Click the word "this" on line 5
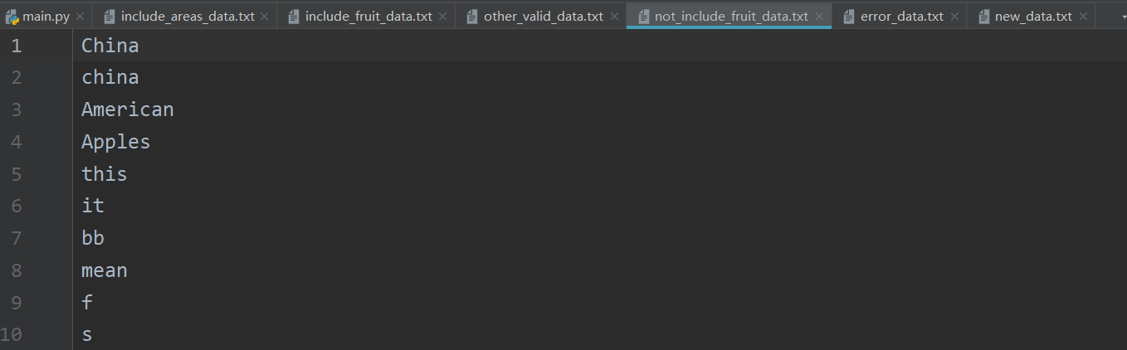This screenshot has height=350, width=1127. [105, 174]
